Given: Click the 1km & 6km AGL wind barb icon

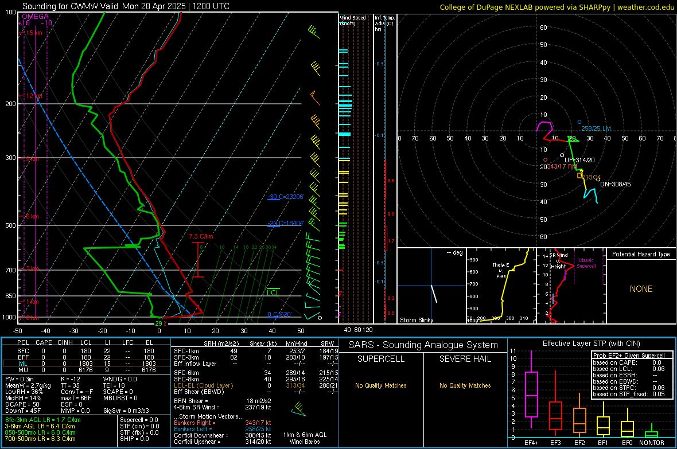Looking at the screenshot, I should [298, 409].
